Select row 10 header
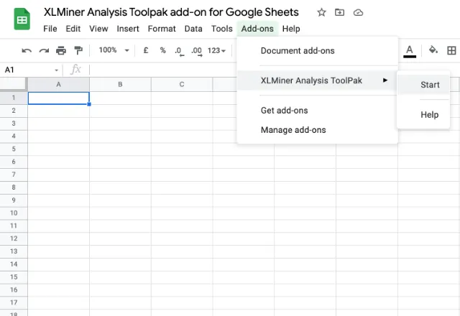 14,213
